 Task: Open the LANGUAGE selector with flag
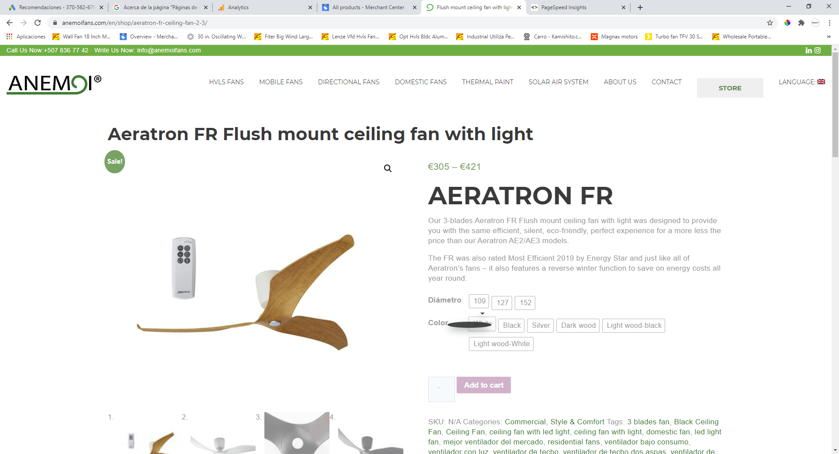click(x=801, y=82)
